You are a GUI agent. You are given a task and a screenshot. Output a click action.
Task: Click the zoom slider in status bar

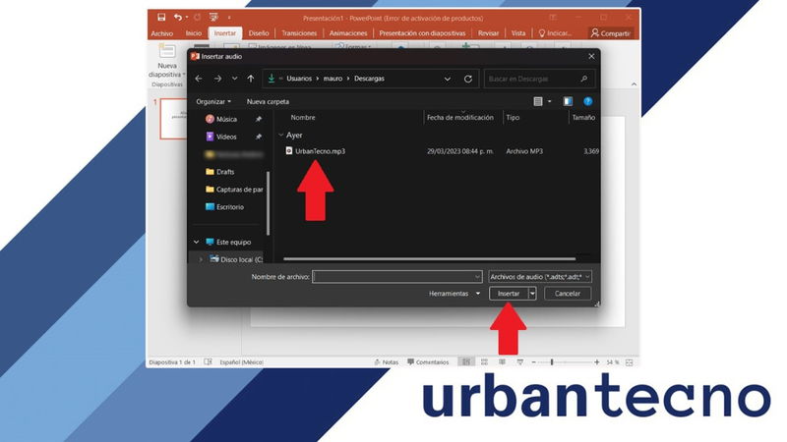click(551, 362)
